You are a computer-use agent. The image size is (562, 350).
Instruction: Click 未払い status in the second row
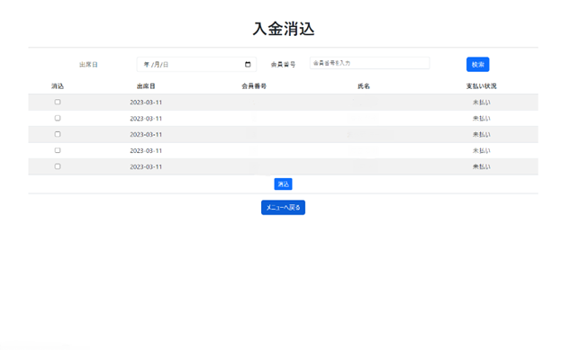[481, 119]
